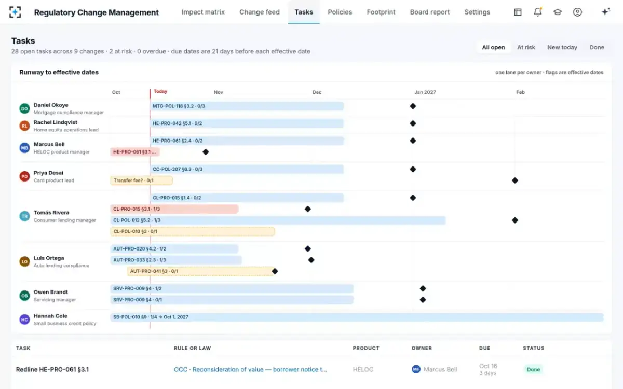
Task: Filter tasks by New today
Action: click(562, 47)
